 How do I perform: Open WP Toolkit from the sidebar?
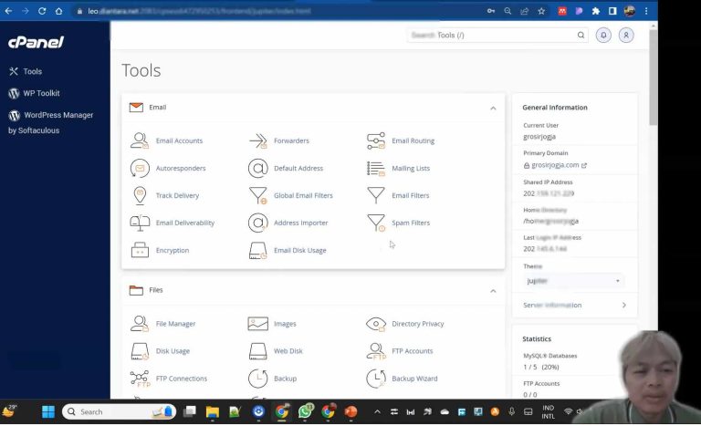coord(41,93)
